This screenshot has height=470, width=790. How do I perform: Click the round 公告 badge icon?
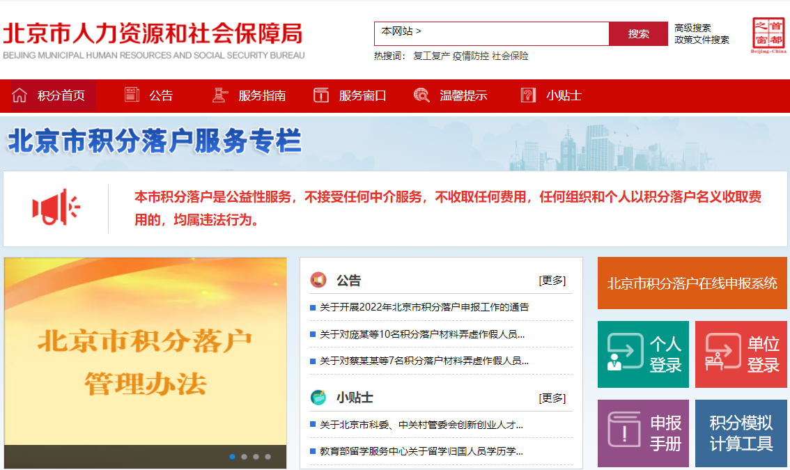click(320, 280)
